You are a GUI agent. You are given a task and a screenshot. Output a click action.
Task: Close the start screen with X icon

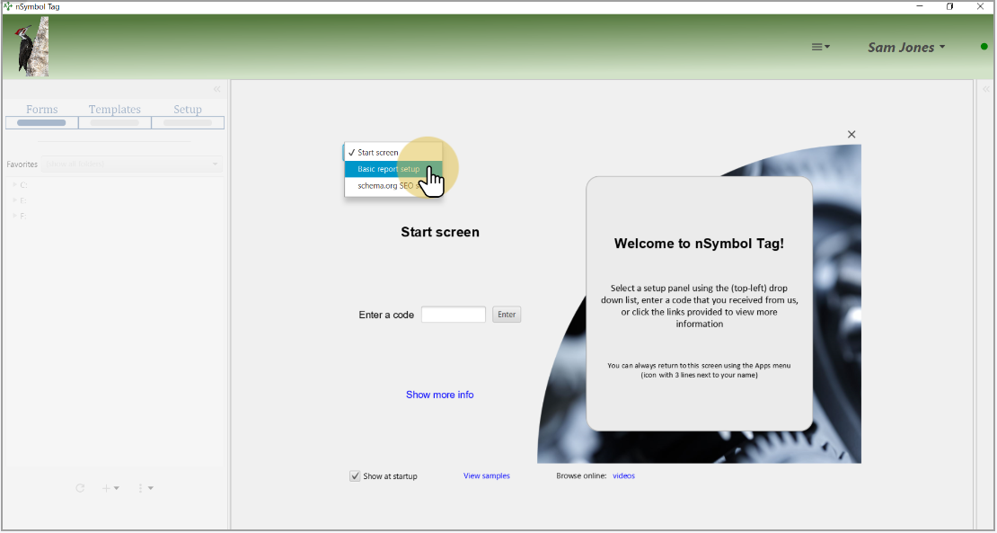pos(851,134)
